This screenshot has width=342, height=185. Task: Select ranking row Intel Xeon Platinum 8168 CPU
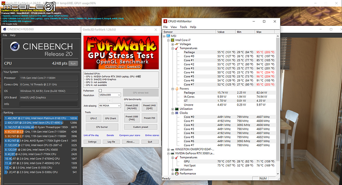pos(41,118)
